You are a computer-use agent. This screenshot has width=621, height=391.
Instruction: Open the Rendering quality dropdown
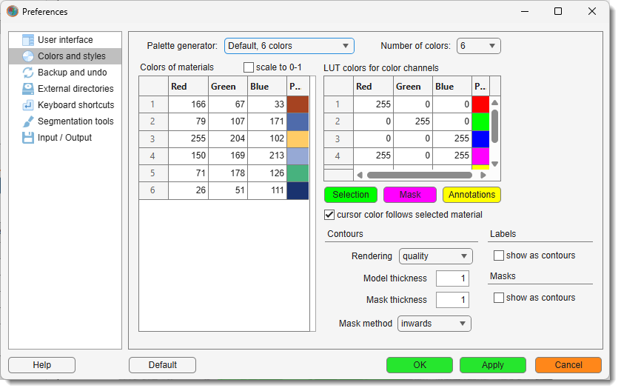pyautogui.click(x=436, y=256)
